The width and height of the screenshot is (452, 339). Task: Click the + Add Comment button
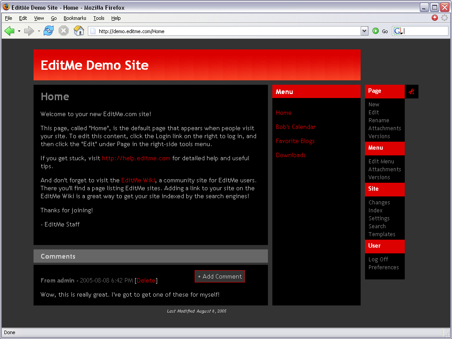tap(220, 276)
